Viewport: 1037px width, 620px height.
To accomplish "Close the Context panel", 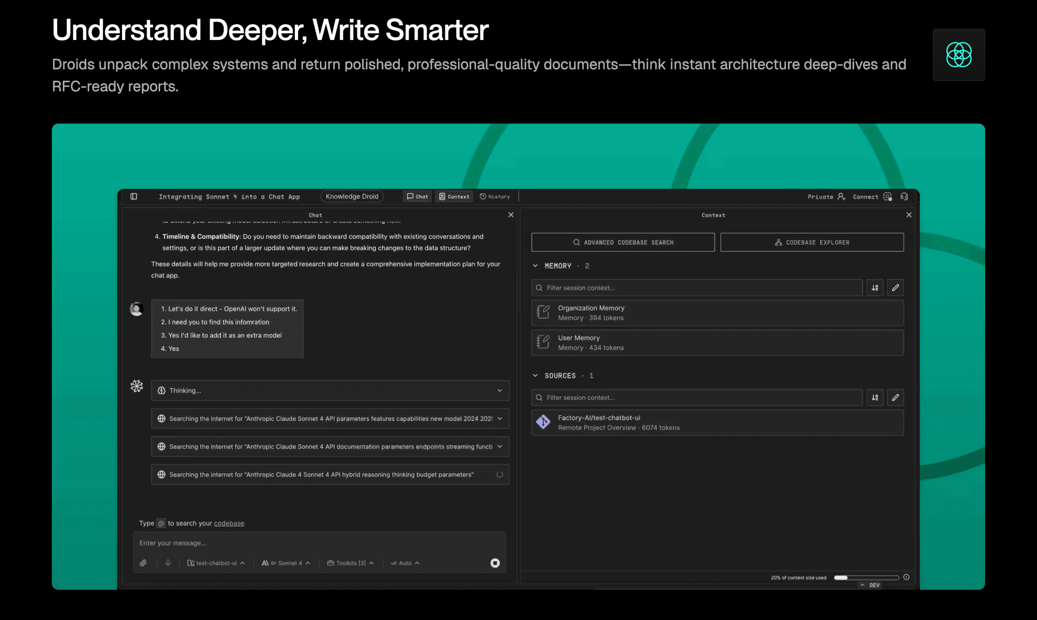I will click(x=909, y=215).
